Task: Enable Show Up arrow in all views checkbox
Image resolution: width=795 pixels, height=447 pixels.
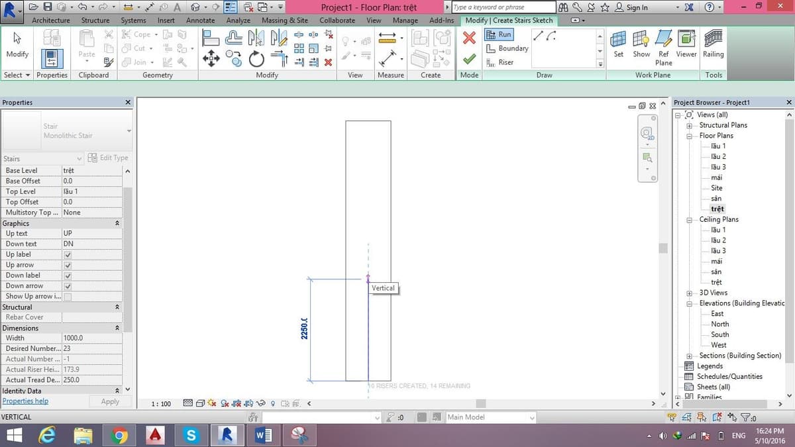Action: tap(68, 297)
